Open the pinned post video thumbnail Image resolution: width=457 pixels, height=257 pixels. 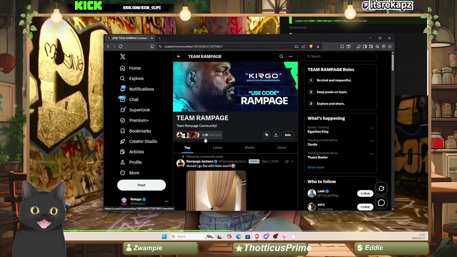(x=216, y=191)
